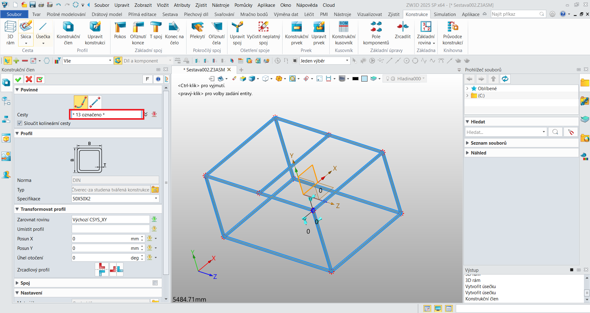Click the black color swatch in view toolbar
This screenshot has height=313, width=590.
(x=355, y=79)
